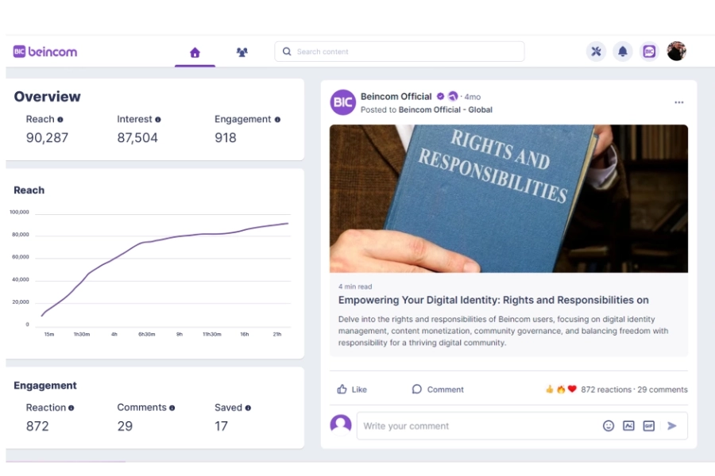Image resolution: width=715 pixels, height=476 pixels.
Task: Open the notifications bell
Action: pyautogui.click(x=622, y=52)
